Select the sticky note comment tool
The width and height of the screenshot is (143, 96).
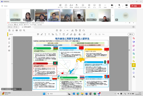(x=38, y=34)
